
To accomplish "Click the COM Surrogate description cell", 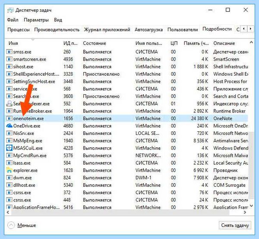I will click(229, 185).
